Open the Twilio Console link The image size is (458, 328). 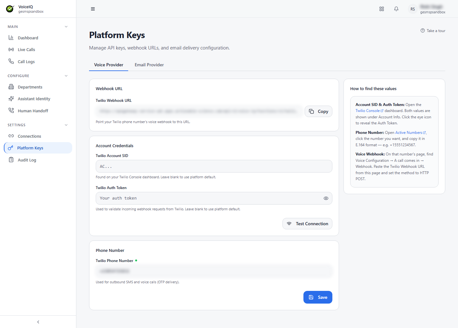[x=369, y=111]
